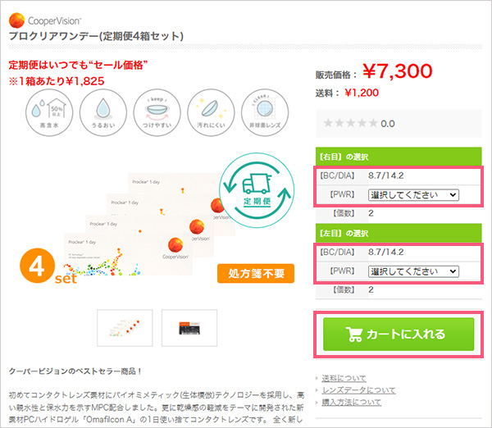
Task: Click the text 定期便はいつでも"セール価格"
Action: click(78, 65)
